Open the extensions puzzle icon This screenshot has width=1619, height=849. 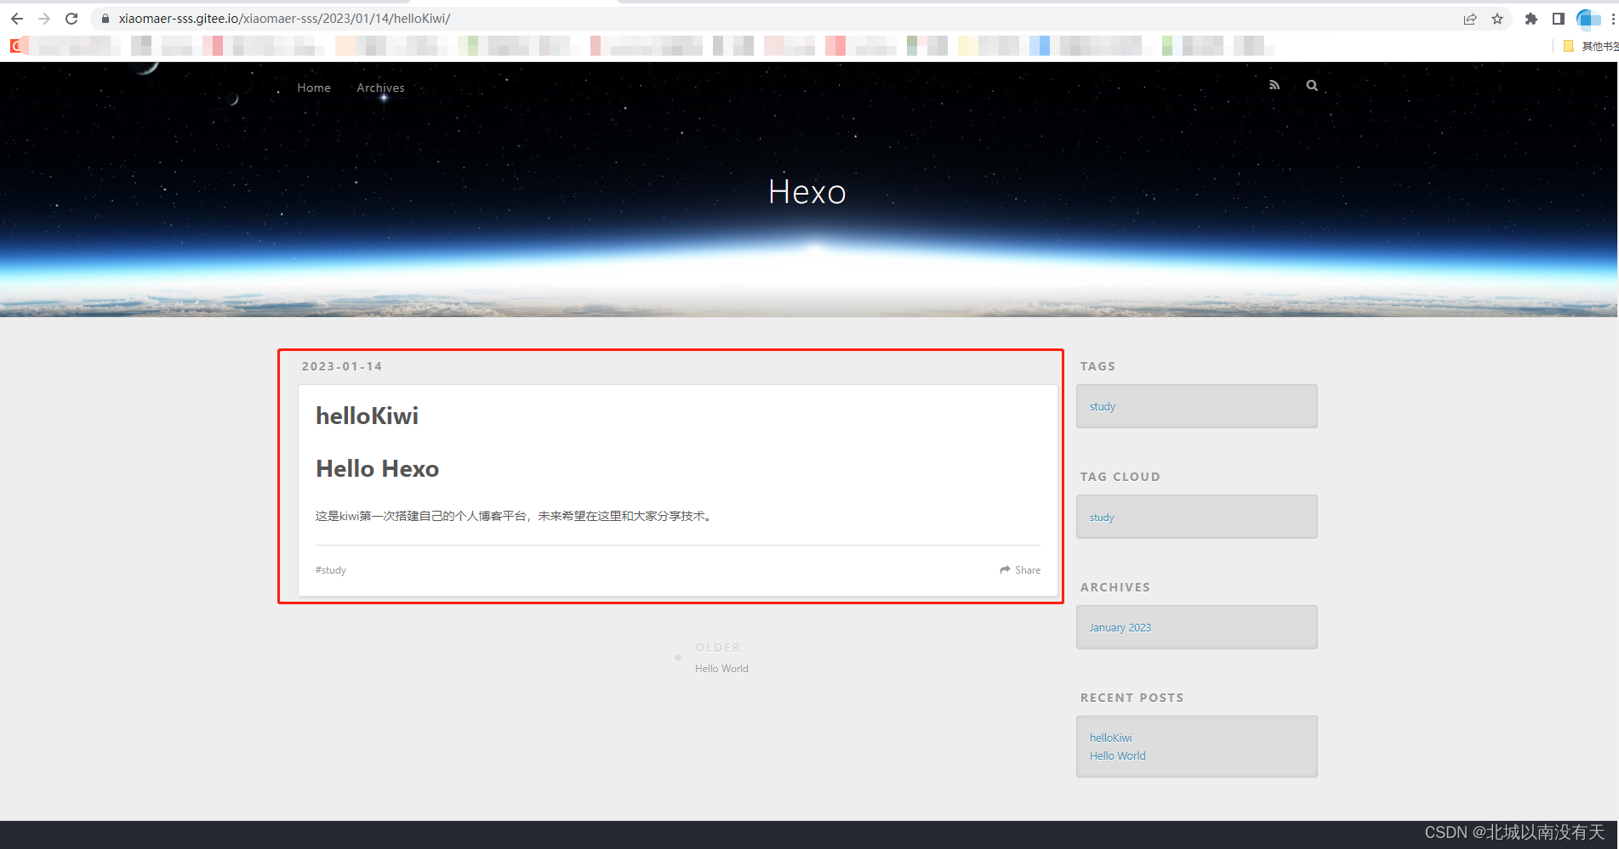[x=1531, y=19]
